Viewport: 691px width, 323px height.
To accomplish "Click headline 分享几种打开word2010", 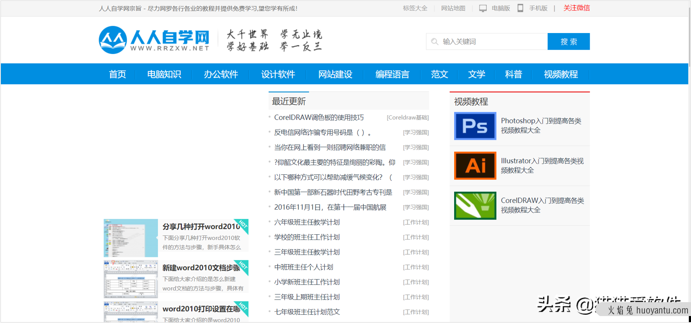I will coord(201,226).
